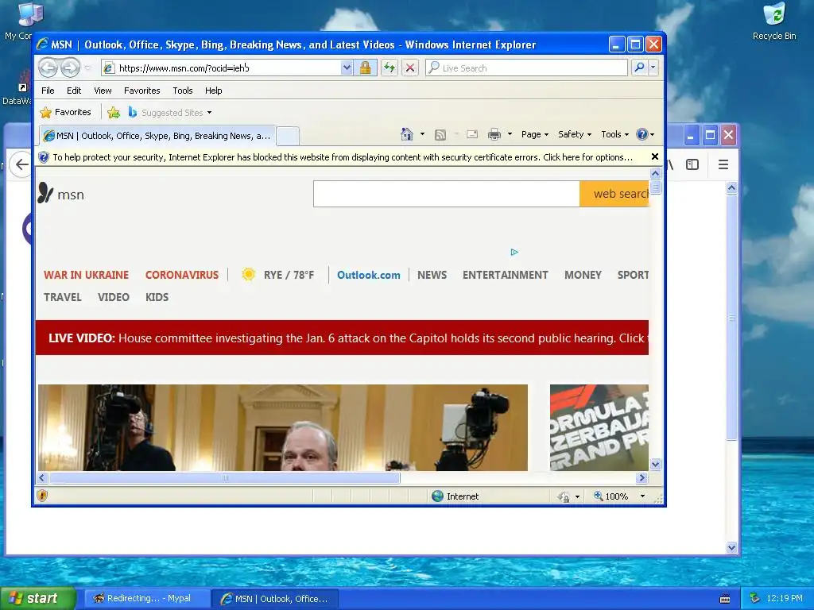814x610 pixels.
Task: Open MONEY navigation link
Action: pos(583,275)
